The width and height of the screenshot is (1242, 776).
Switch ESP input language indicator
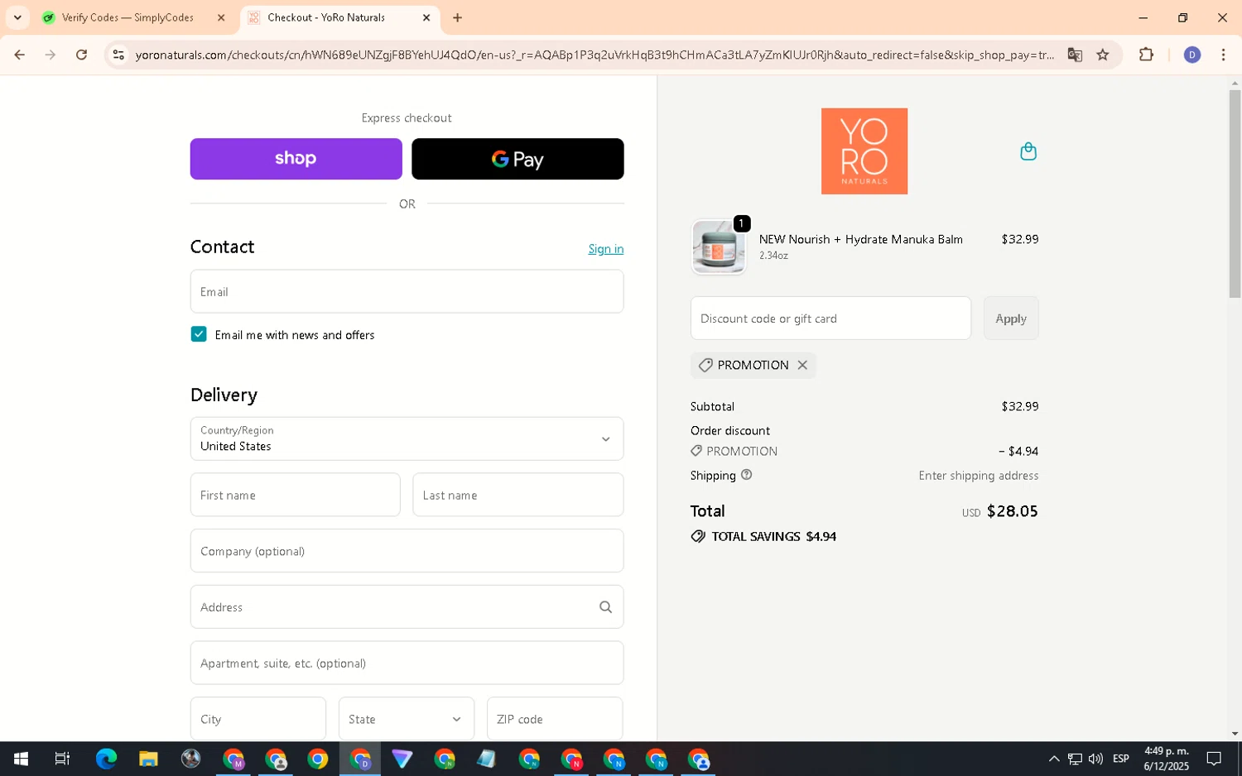(x=1121, y=759)
